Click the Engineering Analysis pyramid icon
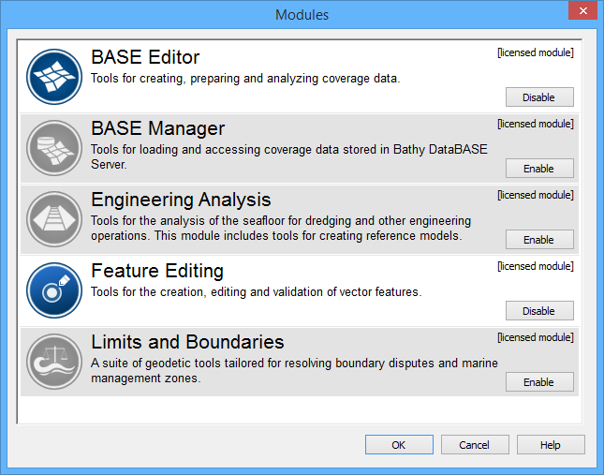Viewport: 604px width, 475px height. (x=53, y=219)
